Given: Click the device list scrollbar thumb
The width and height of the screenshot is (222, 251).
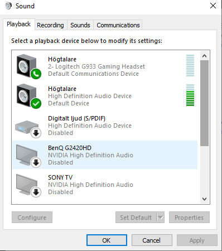Looking at the screenshot, I should 205,103.
